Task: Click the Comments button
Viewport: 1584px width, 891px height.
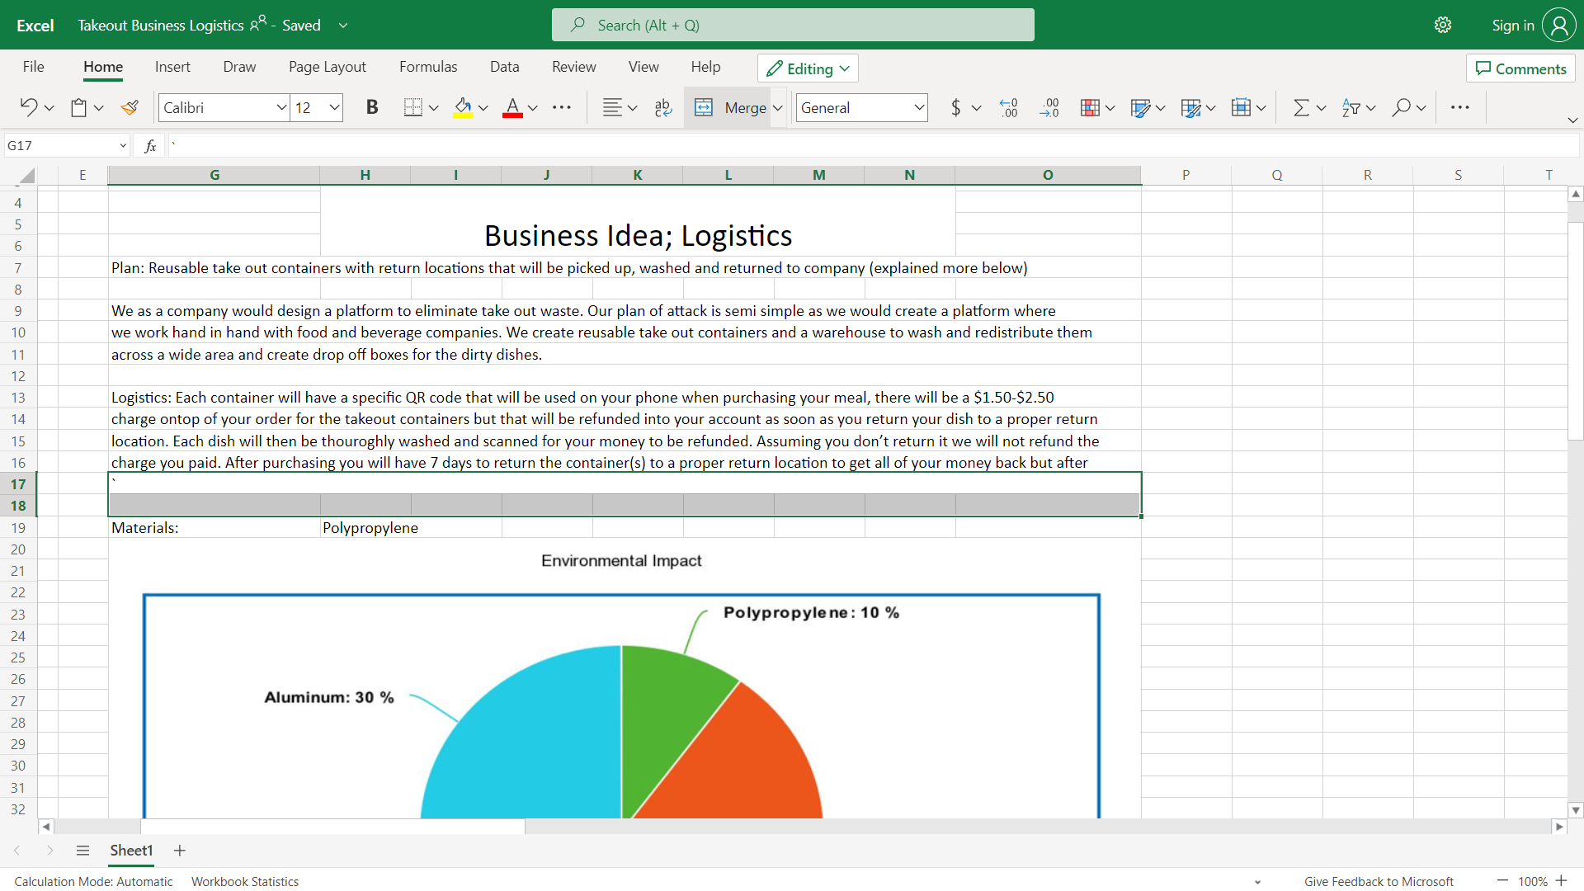Action: click(1520, 68)
